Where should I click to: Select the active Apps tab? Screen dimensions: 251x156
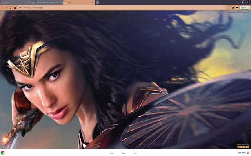click(x=79, y=3)
